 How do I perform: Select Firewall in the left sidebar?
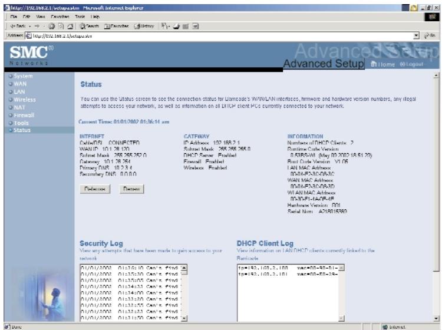point(24,115)
